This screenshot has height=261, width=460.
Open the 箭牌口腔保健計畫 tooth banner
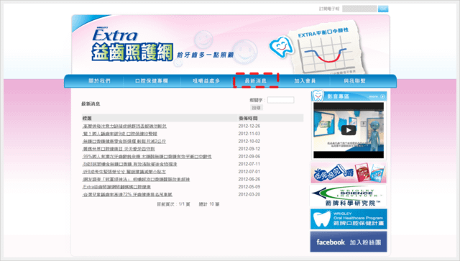(349, 219)
